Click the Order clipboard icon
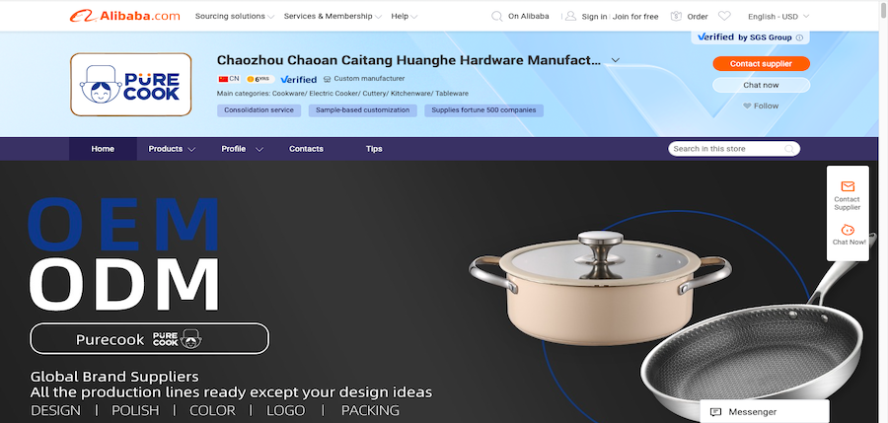 (x=676, y=17)
